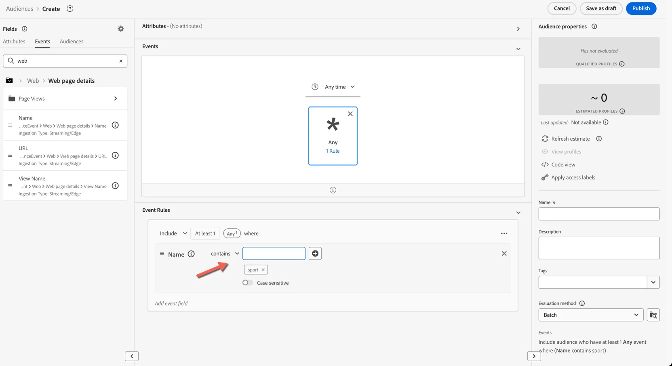This screenshot has height=366, width=672.
Task: Open the Batch evaluation method dropdown
Action: pyautogui.click(x=591, y=315)
